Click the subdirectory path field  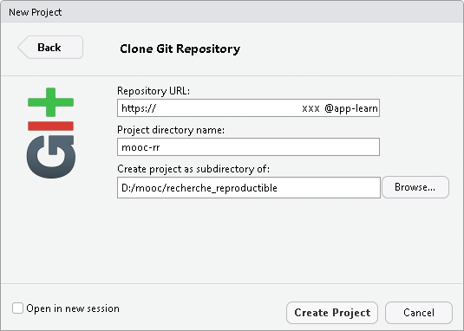tap(249, 188)
